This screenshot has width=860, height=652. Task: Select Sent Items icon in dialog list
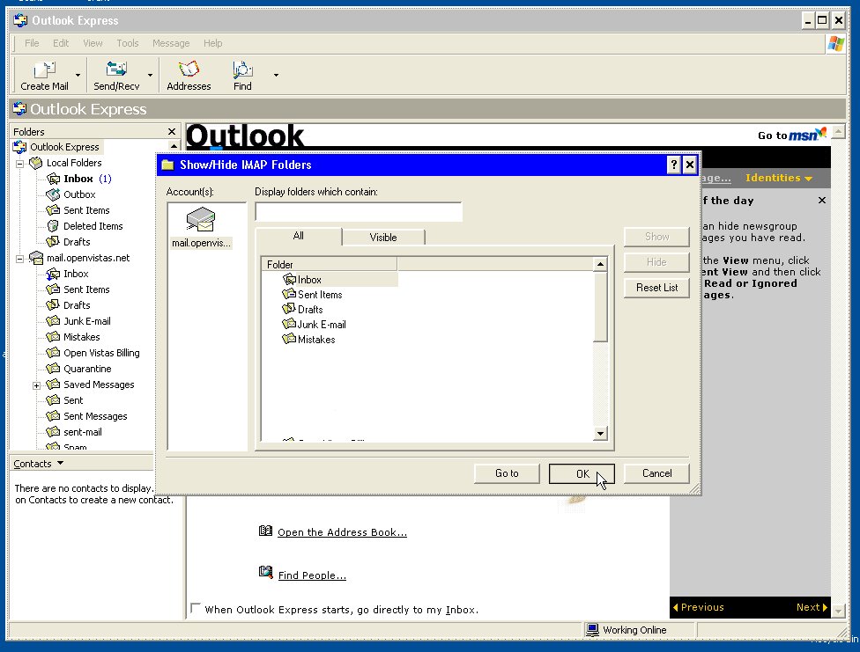click(289, 294)
